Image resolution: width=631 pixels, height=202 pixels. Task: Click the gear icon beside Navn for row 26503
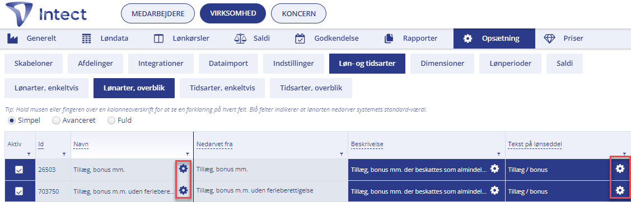pyautogui.click(x=183, y=169)
